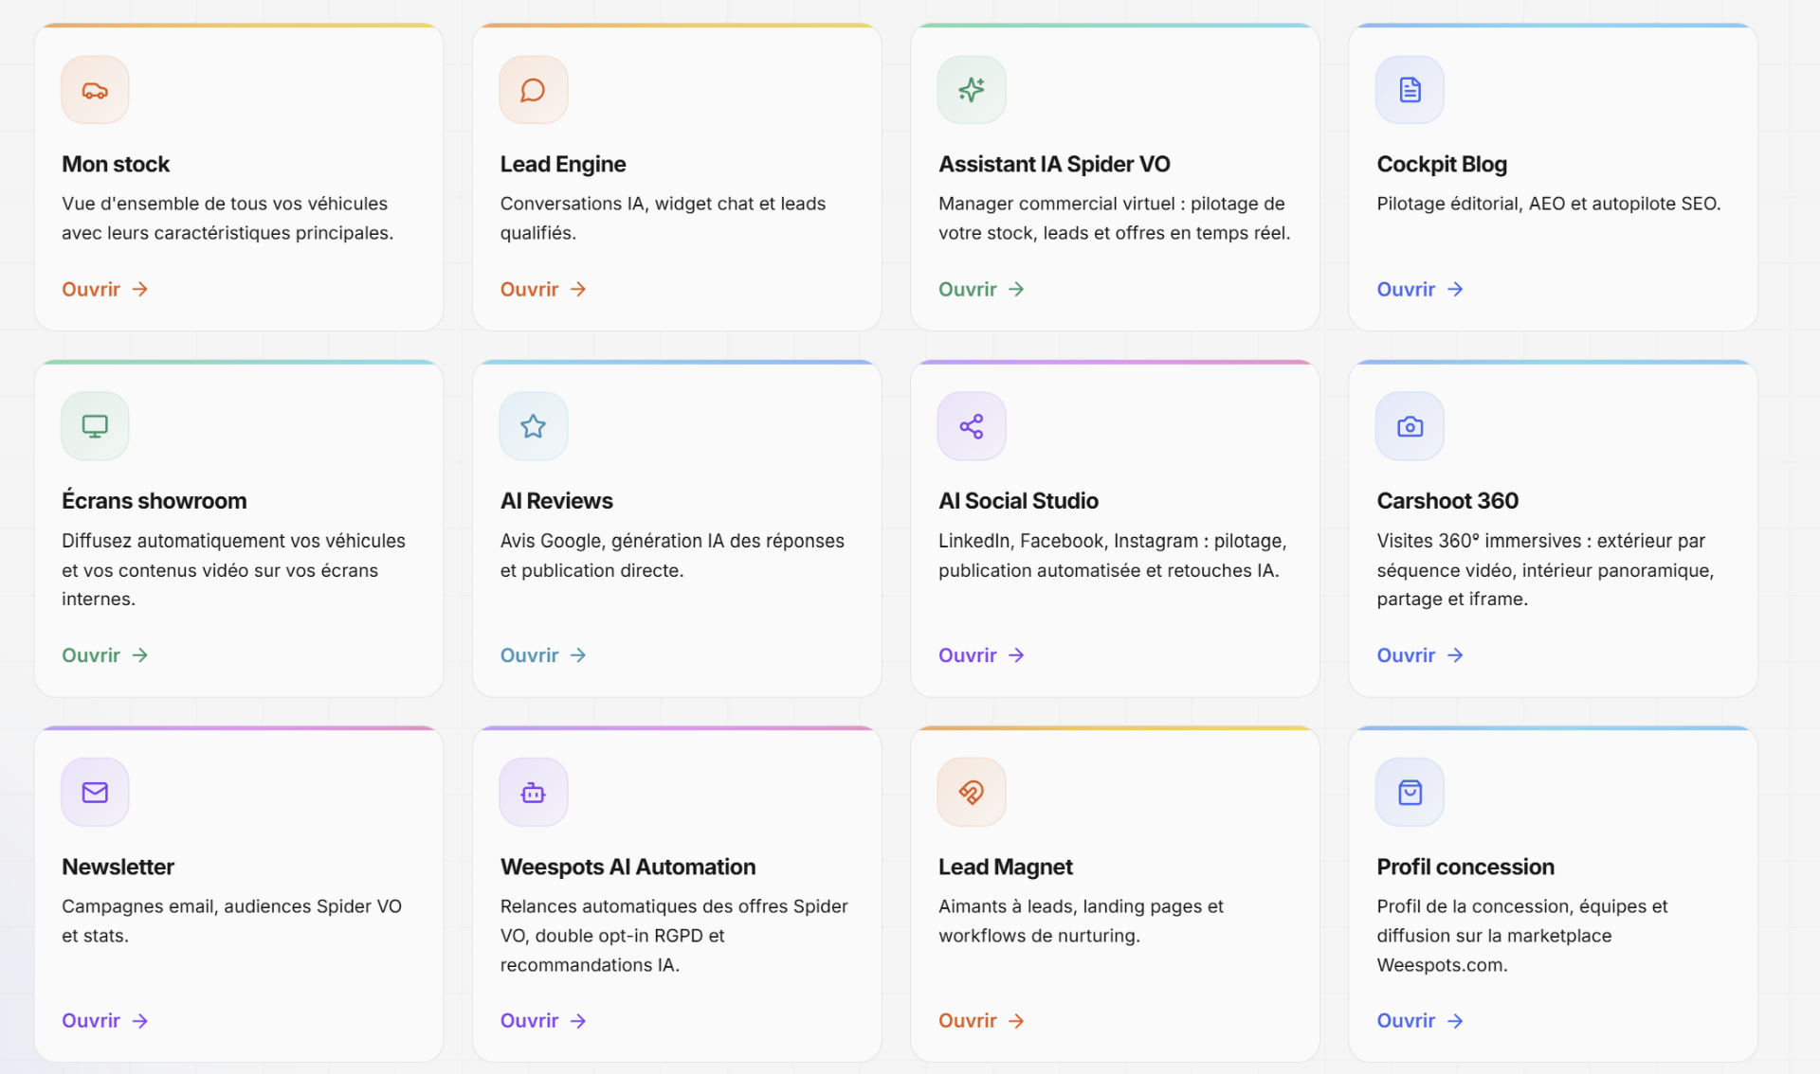Click the Weespots AI Automation card title
This screenshot has width=1820, height=1074.
(x=628, y=867)
